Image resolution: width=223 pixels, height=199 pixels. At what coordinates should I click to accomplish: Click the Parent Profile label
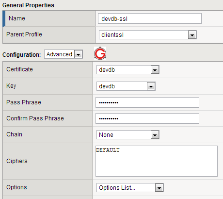[x=24, y=34]
